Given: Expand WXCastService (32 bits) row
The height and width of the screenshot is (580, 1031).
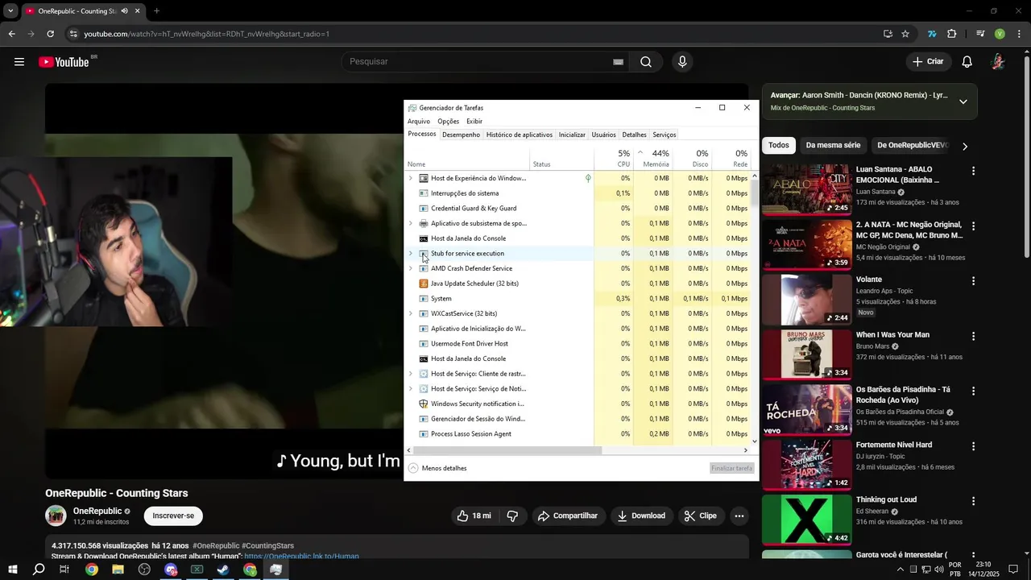Looking at the screenshot, I should (x=410, y=313).
